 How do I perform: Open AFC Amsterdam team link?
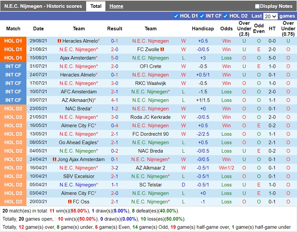click(x=79, y=92)
